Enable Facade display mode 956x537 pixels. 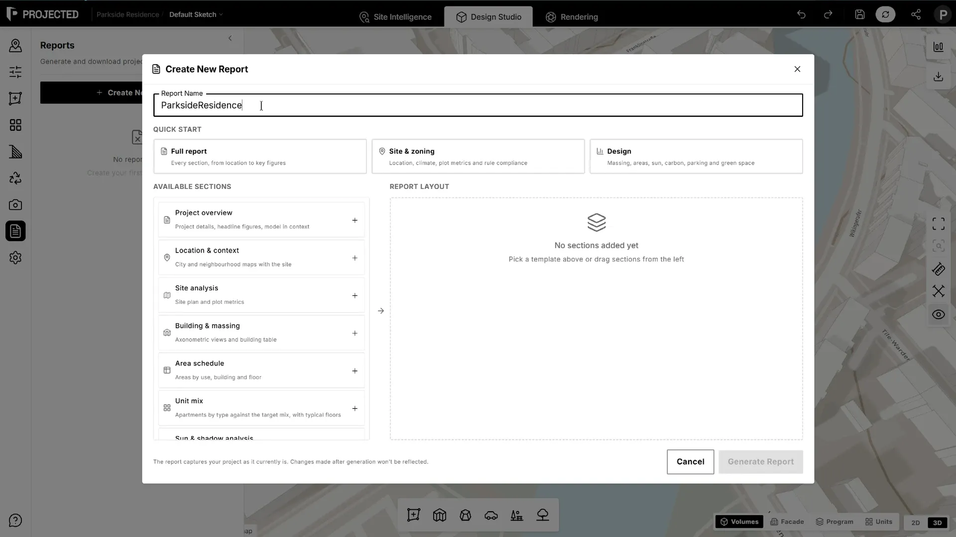[x=787, y=522]
